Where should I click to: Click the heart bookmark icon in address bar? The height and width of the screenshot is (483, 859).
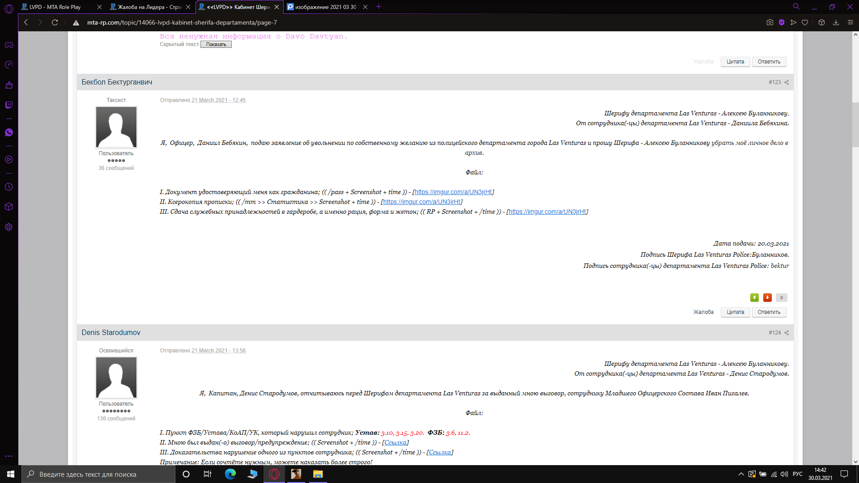click(805, 22)
